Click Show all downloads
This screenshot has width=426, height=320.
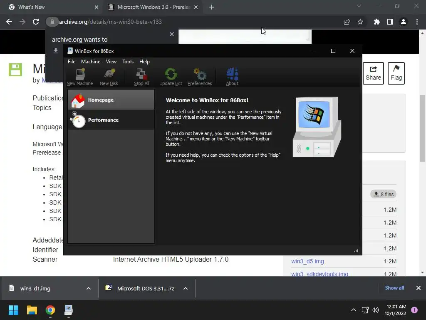(x=394, y=288)
